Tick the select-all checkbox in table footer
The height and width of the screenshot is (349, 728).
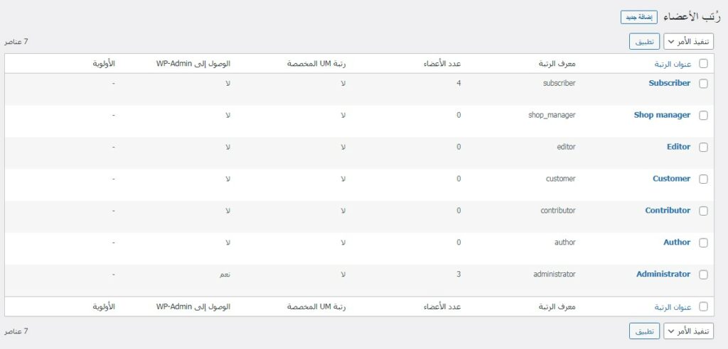[x=704, y=307]
